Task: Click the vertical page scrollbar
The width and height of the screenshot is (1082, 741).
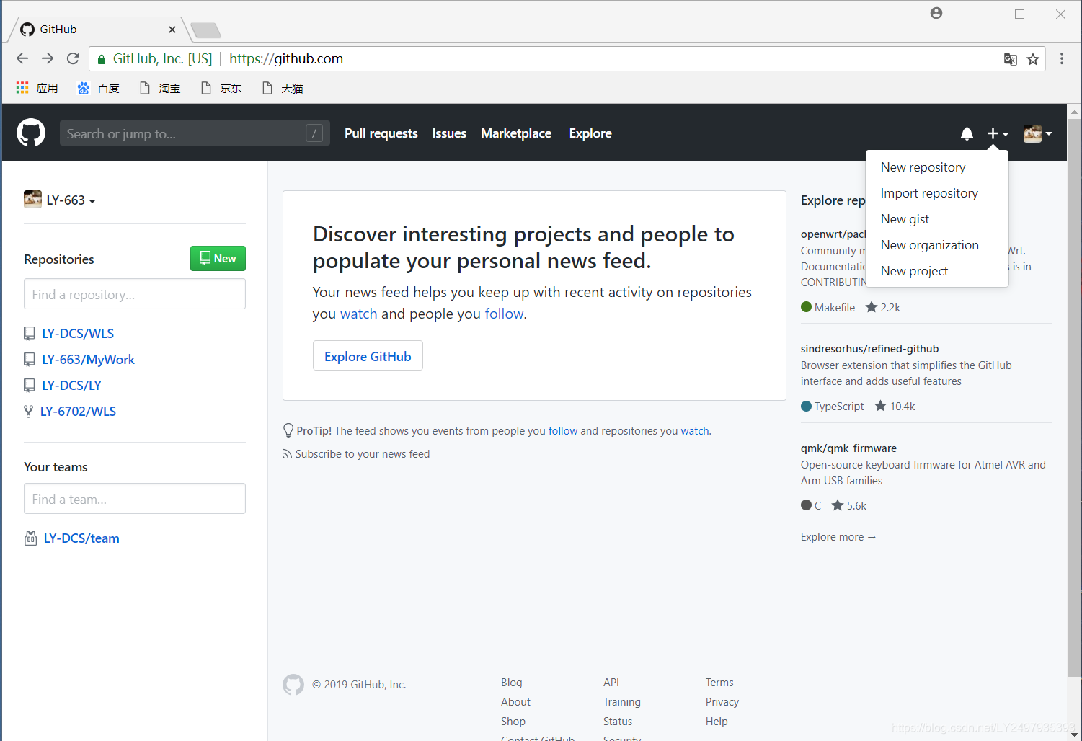Action: point(1074,398)
